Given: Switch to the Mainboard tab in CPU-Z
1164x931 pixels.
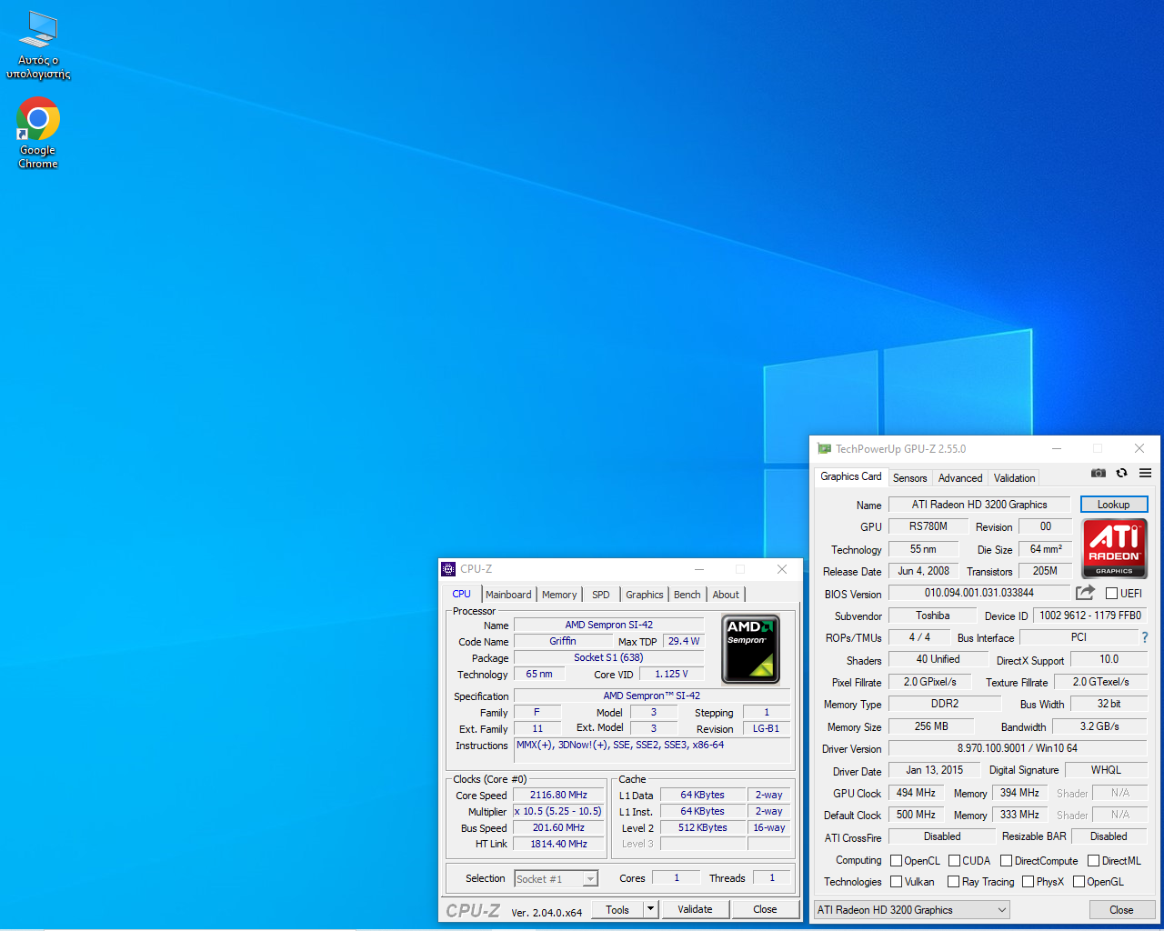Looking at the screenshot, I should pyautogui.click(x=508, y=595).
